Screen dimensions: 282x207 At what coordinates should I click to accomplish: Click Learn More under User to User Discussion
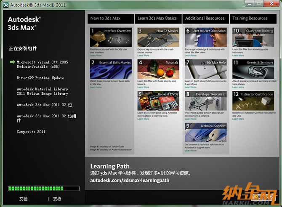point(191,56)
